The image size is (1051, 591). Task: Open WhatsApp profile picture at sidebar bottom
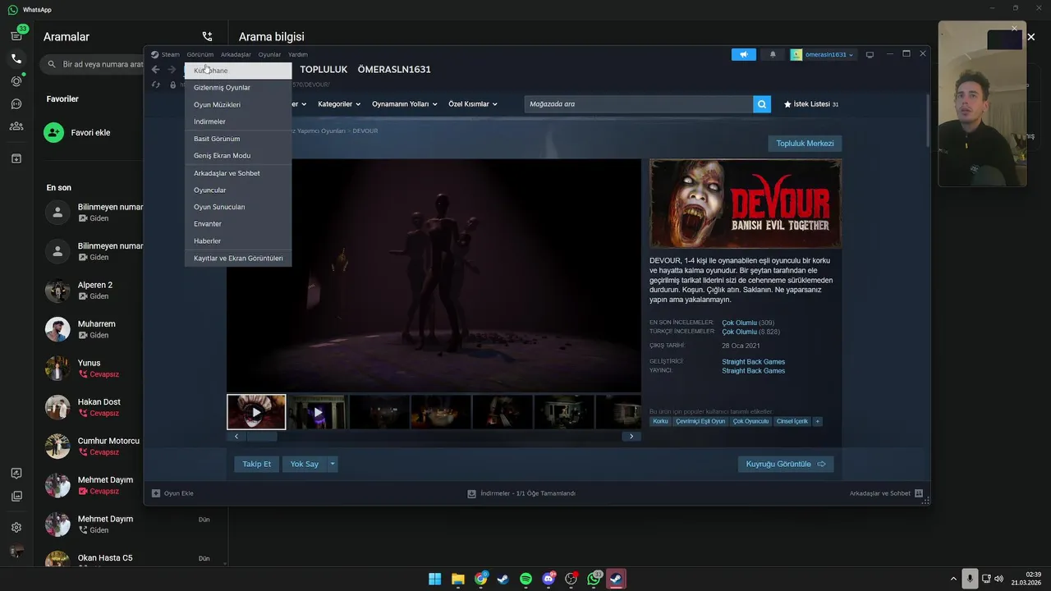(16, 552)
